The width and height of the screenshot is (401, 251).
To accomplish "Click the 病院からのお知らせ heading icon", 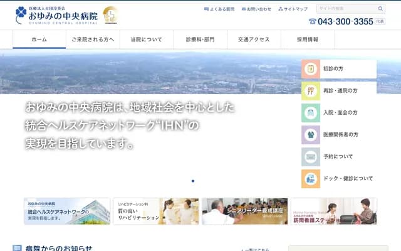I will click(17, 248).
